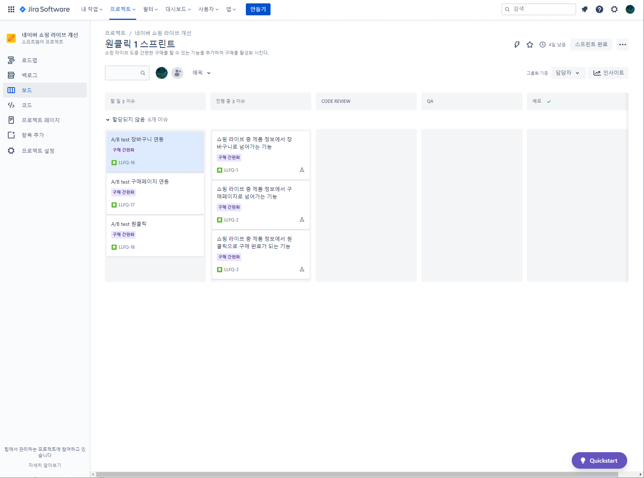Click 구매 간편화 epic label on LLFQ-17

point(123,192)
